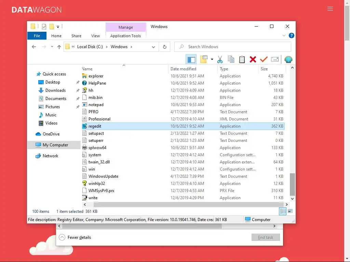Click the Search Windows input field
350x262 pixels.
click(x=232, y=47)
